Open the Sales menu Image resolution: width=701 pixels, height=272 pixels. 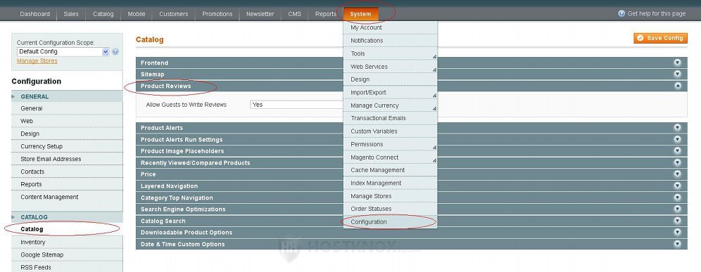pyautogui.click(x=71, y=14)
